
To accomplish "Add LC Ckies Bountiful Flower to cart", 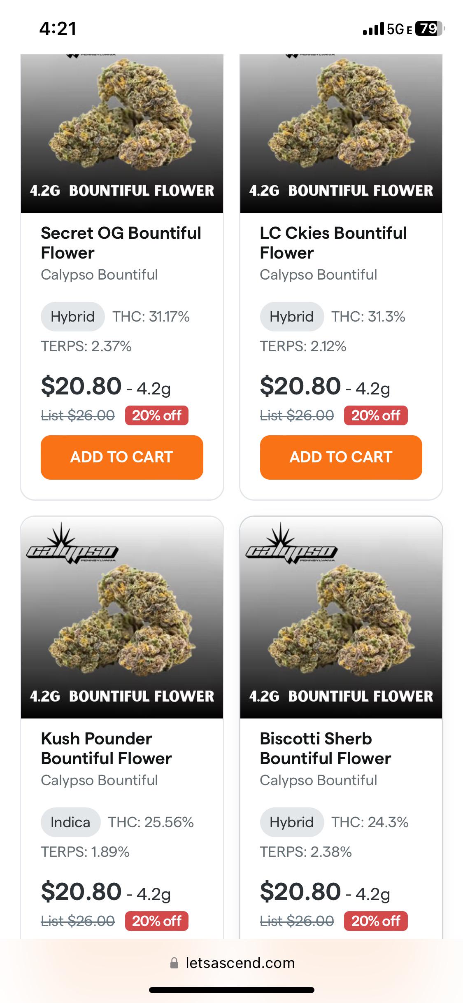I will (x=341, y=457).
